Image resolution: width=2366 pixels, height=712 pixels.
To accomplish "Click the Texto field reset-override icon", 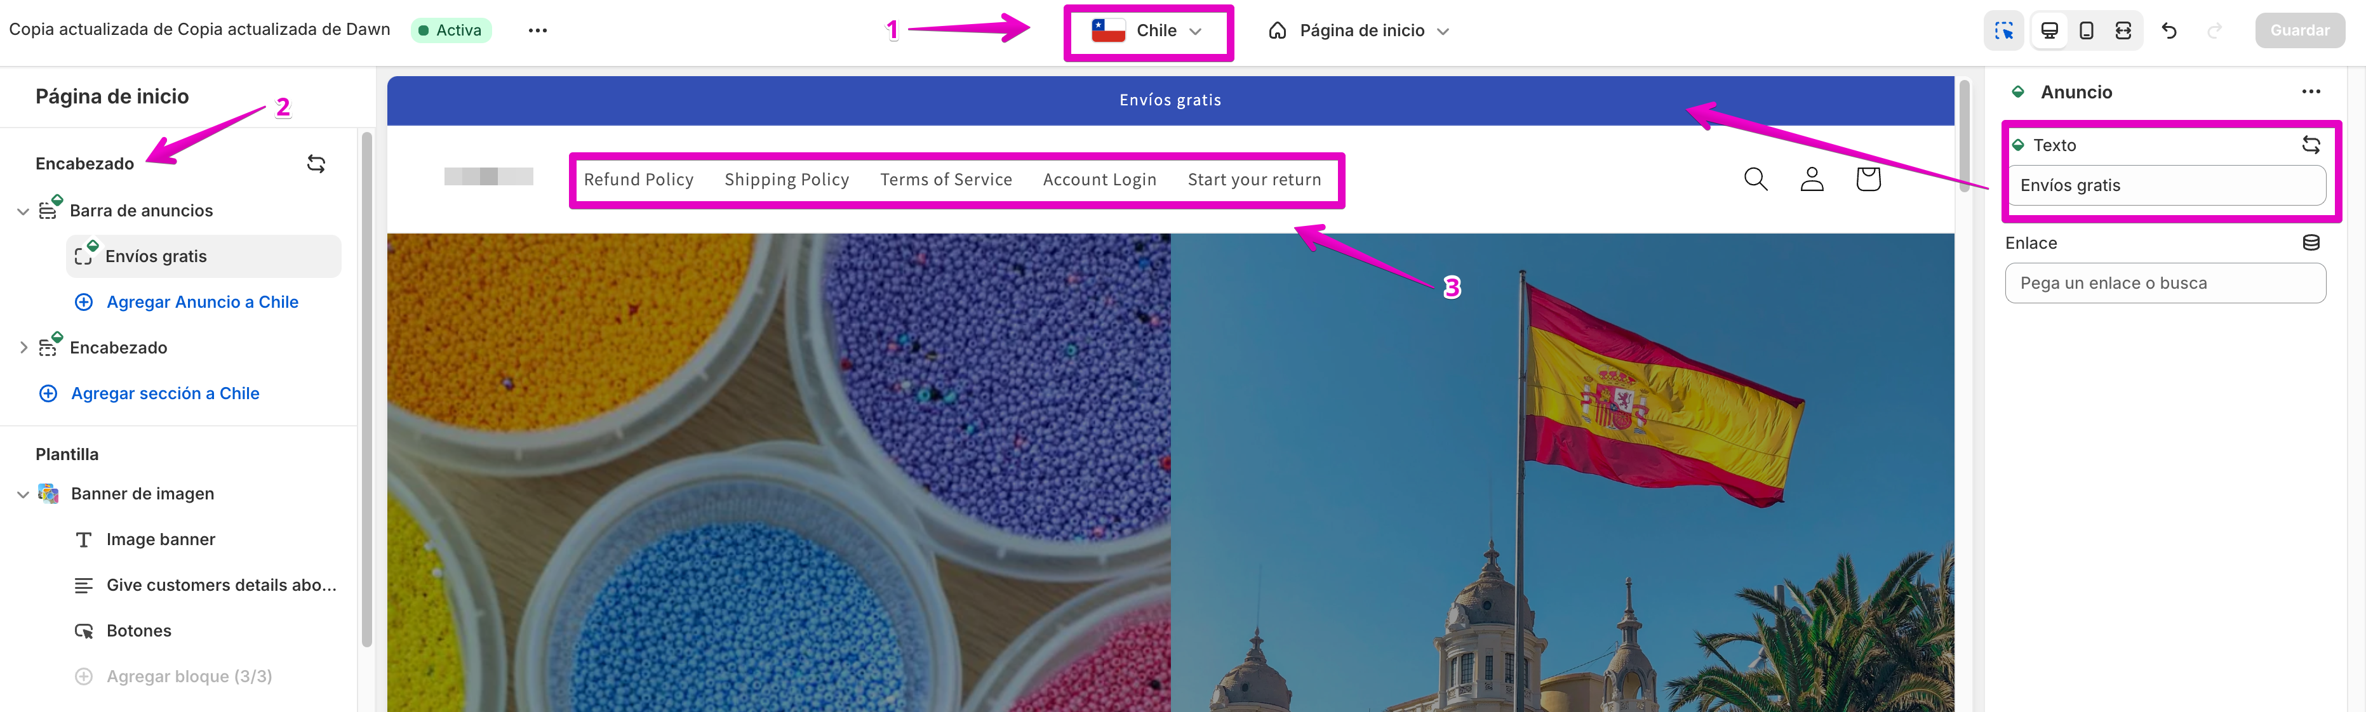I will pyautogui.click(x=2311, y=145).
